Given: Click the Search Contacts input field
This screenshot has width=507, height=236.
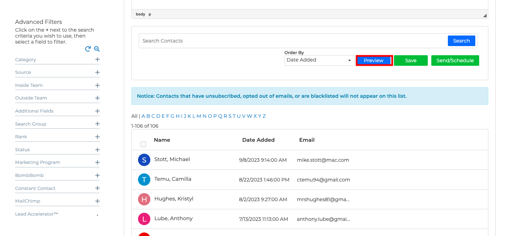Looking at the screenshot, I should click(293, 41).
